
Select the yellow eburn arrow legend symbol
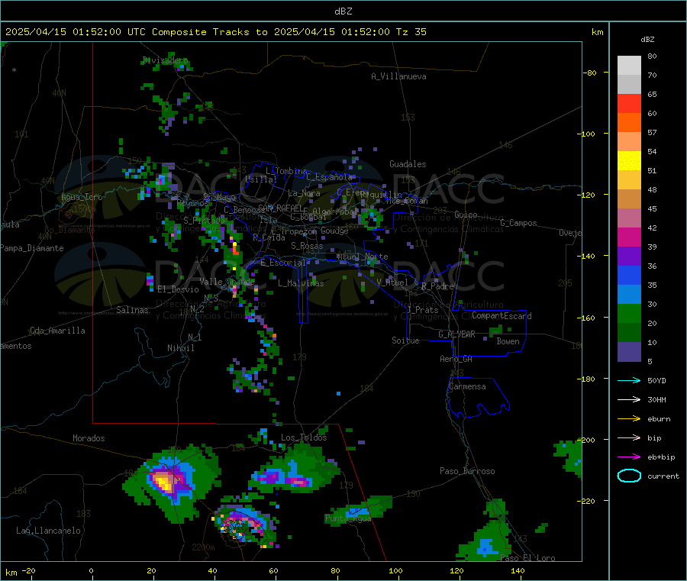(x=629, y=419)
